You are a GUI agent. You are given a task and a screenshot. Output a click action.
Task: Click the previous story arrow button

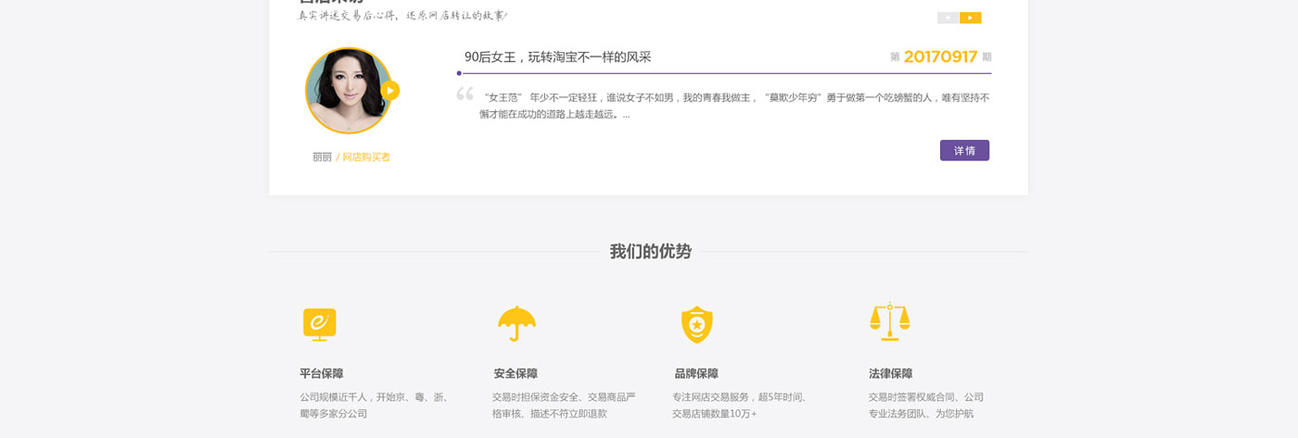tap(948, 18)
